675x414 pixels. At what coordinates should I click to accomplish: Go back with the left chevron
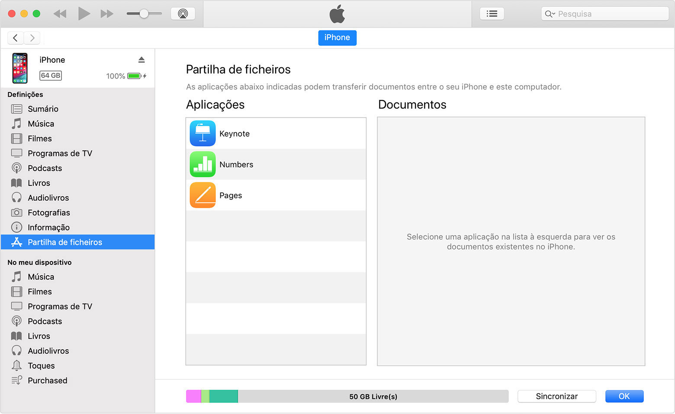16,38
